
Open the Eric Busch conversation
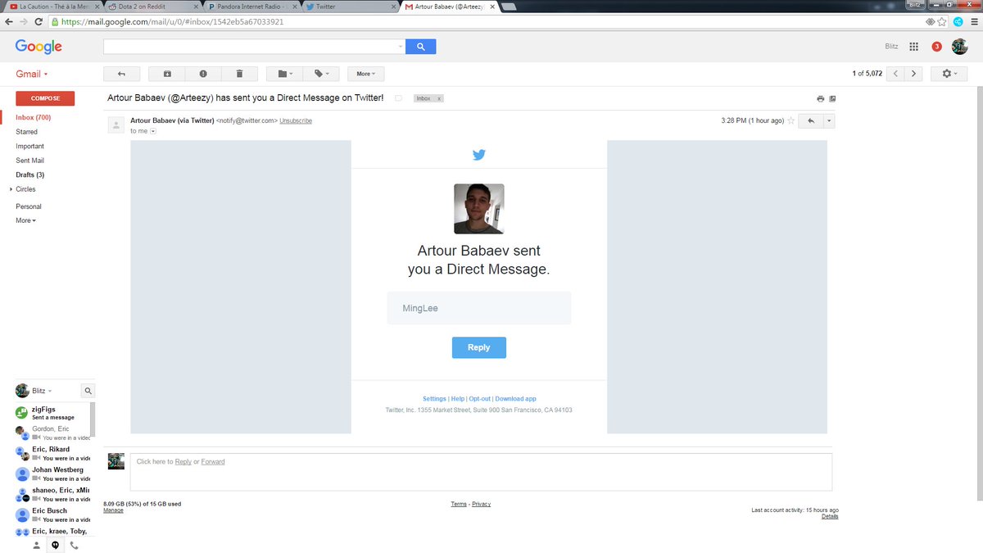[52, 515]
